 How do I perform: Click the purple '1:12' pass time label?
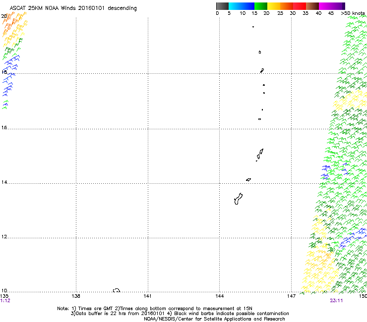(x=5, y=301)
